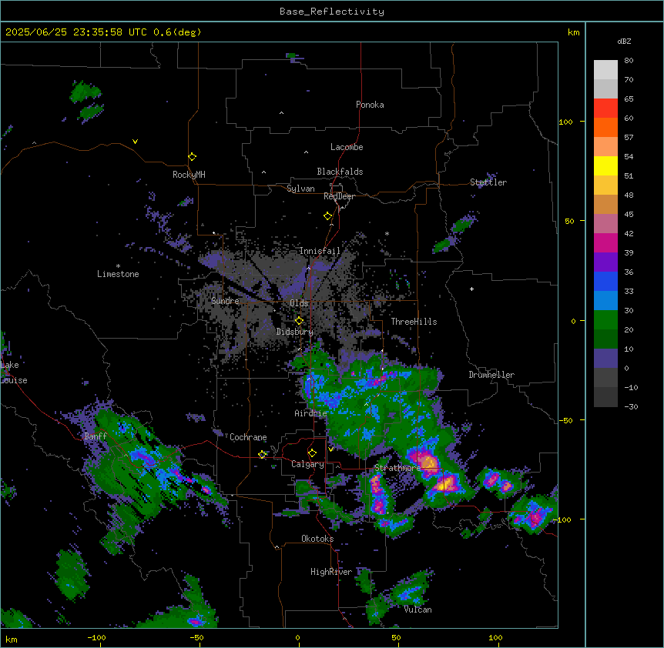
Task: Click the Base_Reflectivity title
Action: (x=332, y=12)
